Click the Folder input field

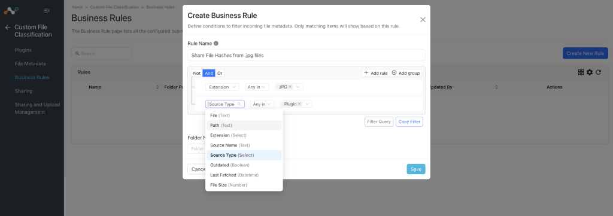(197, 149)
